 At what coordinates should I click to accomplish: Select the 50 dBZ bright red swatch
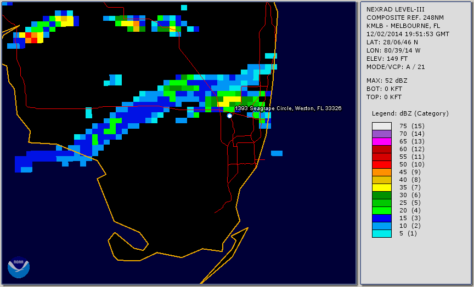(x=382, y=164)
